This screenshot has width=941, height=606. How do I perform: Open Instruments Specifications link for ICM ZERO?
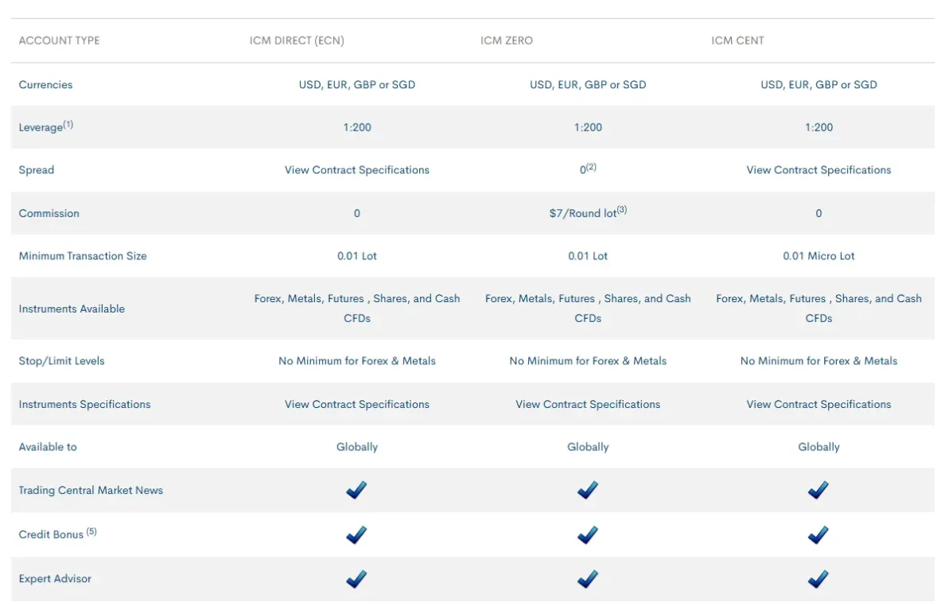click(588, 405)
